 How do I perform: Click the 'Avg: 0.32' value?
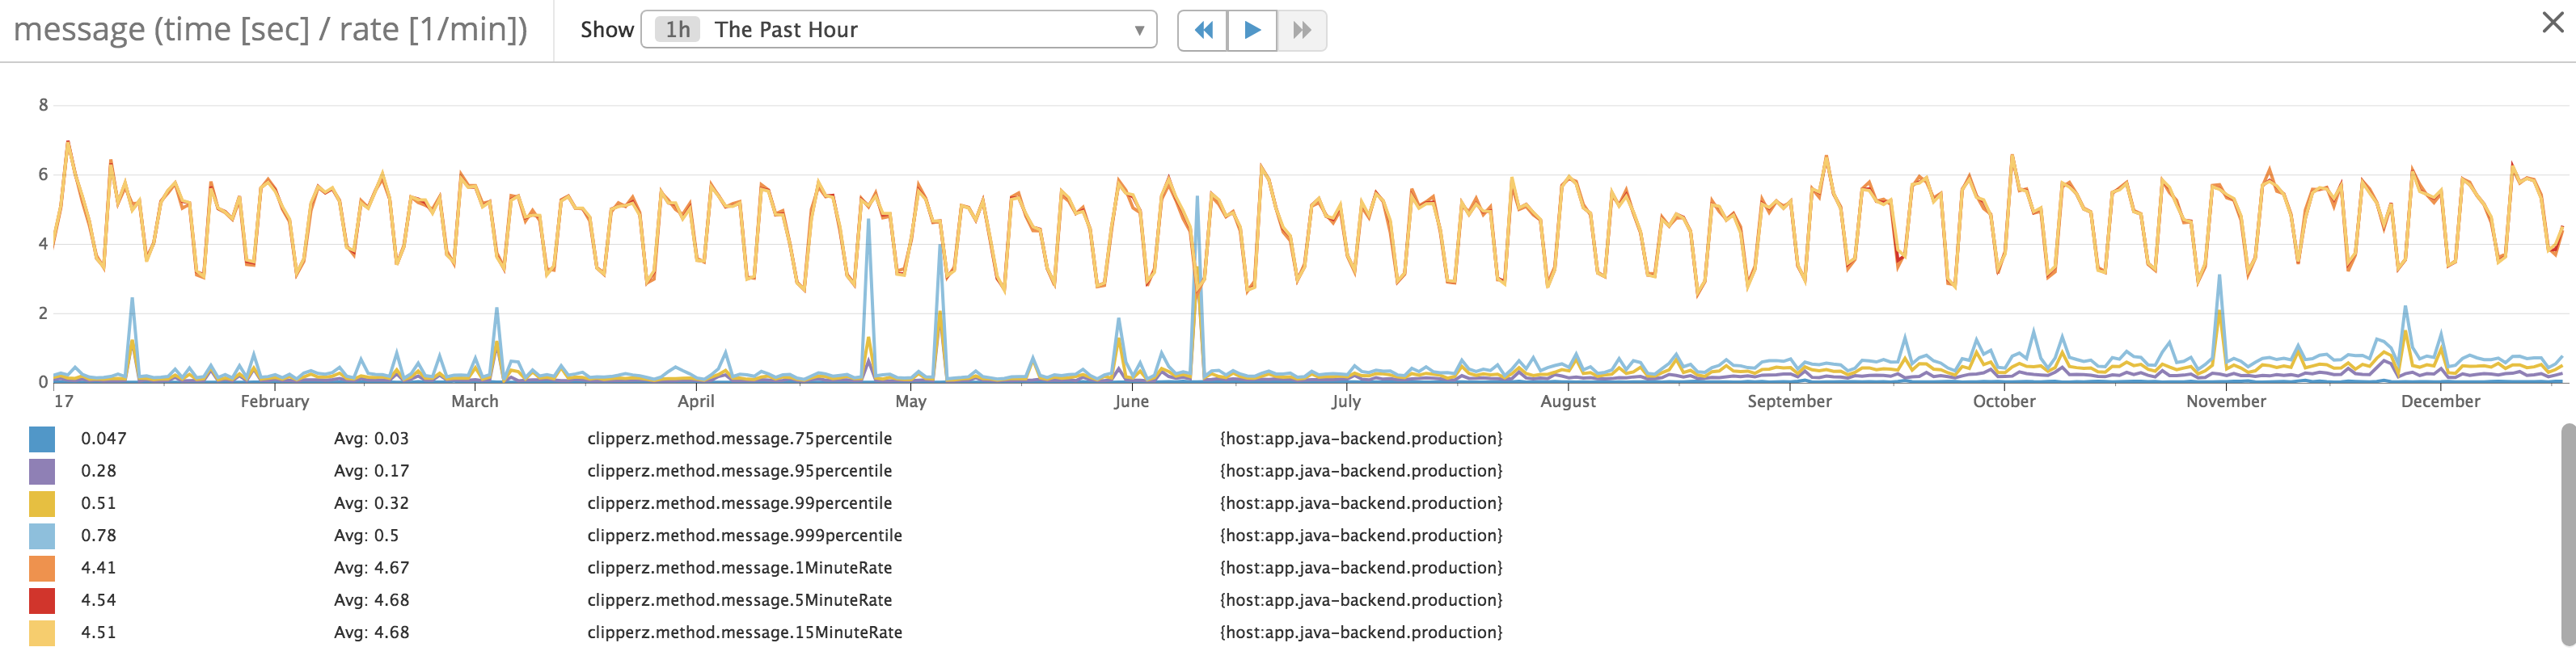point(371,503)
